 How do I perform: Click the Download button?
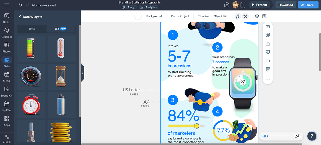286,5
